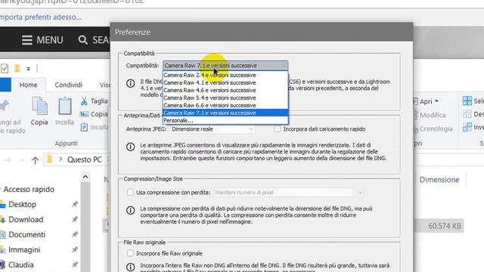Open Immagini in navigation pane

[24, 250]
